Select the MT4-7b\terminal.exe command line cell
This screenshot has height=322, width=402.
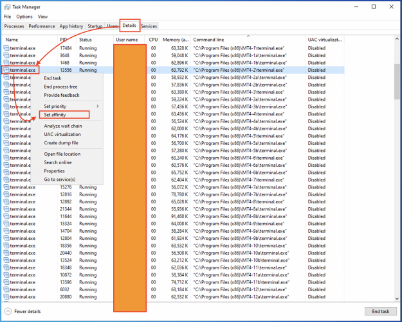click(240, 194)
